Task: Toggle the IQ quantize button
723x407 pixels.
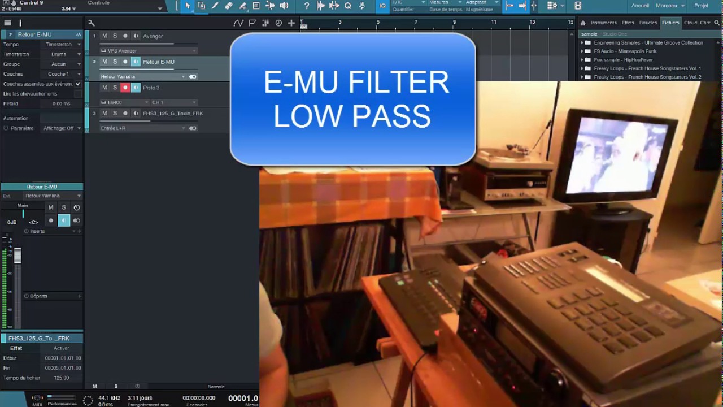Action: click(382, 6)
